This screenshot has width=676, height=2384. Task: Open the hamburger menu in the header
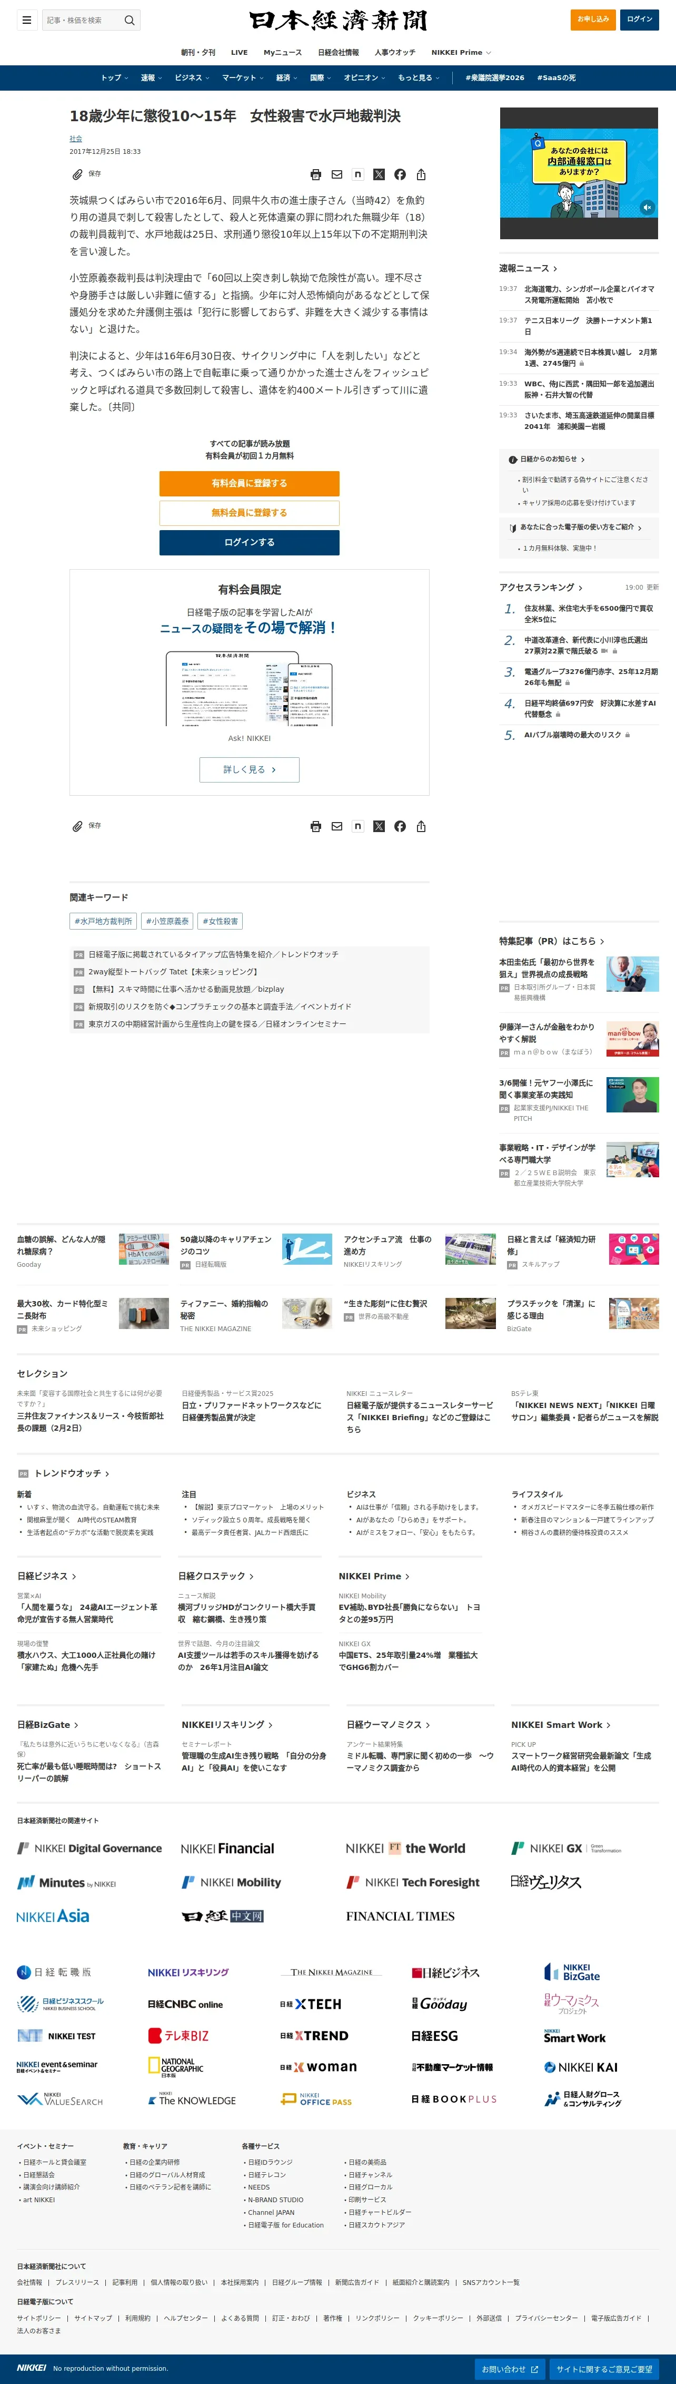27,19
